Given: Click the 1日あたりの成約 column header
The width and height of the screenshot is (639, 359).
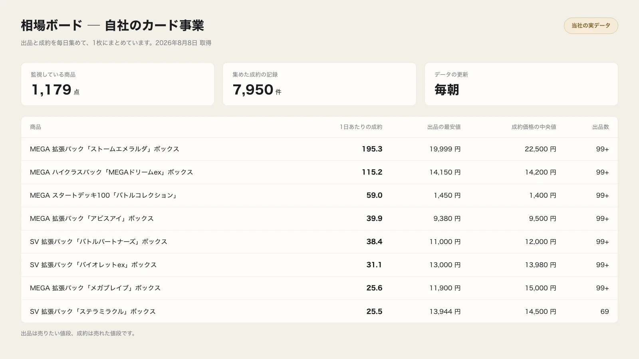Looking at the screenshot, I should [361, 127].
